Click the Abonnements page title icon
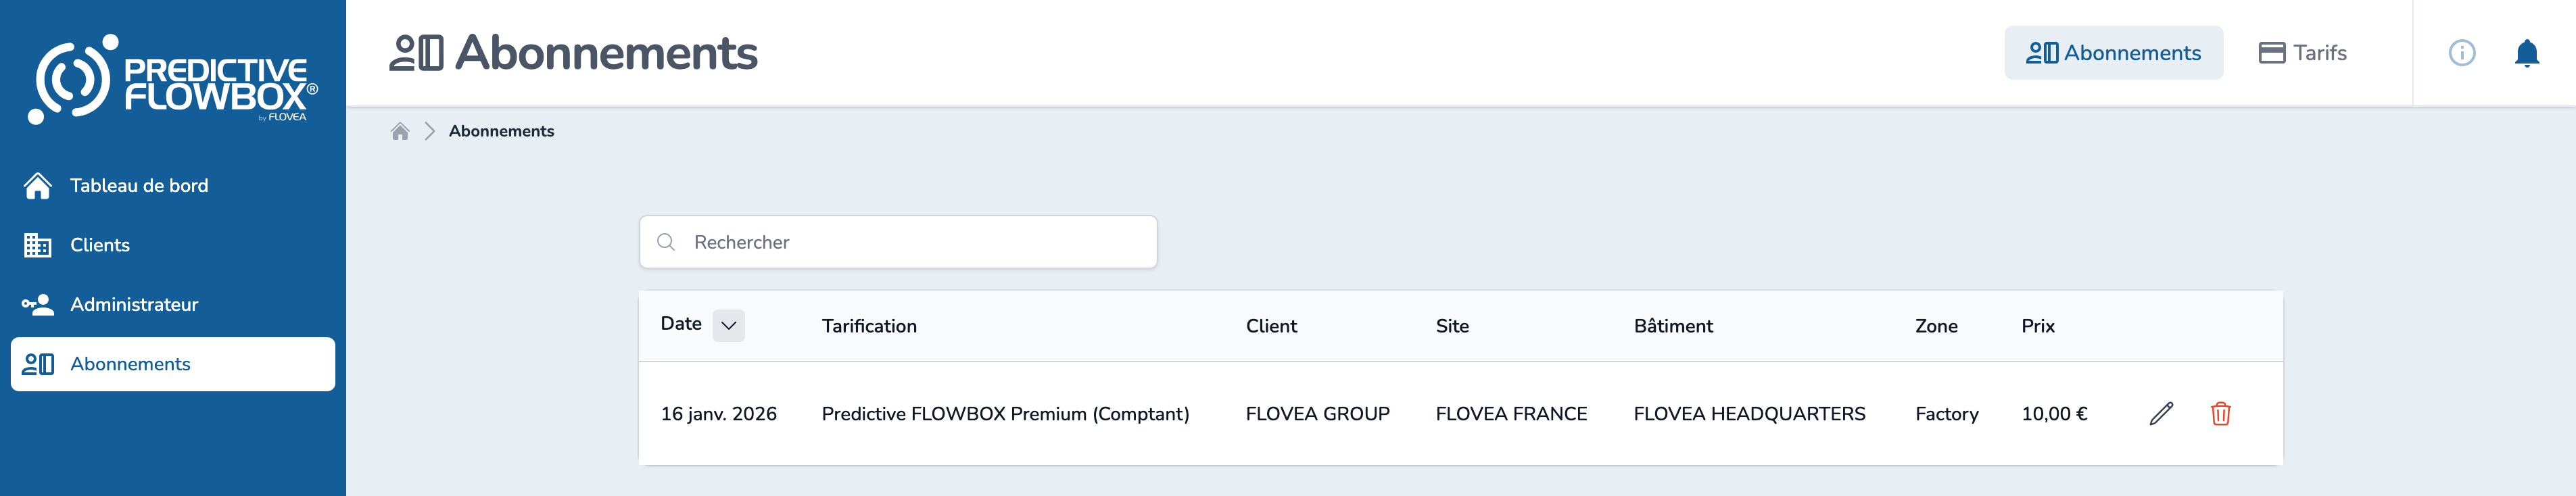The width and height of the screenshot is (2576, 496). (416, 53)
